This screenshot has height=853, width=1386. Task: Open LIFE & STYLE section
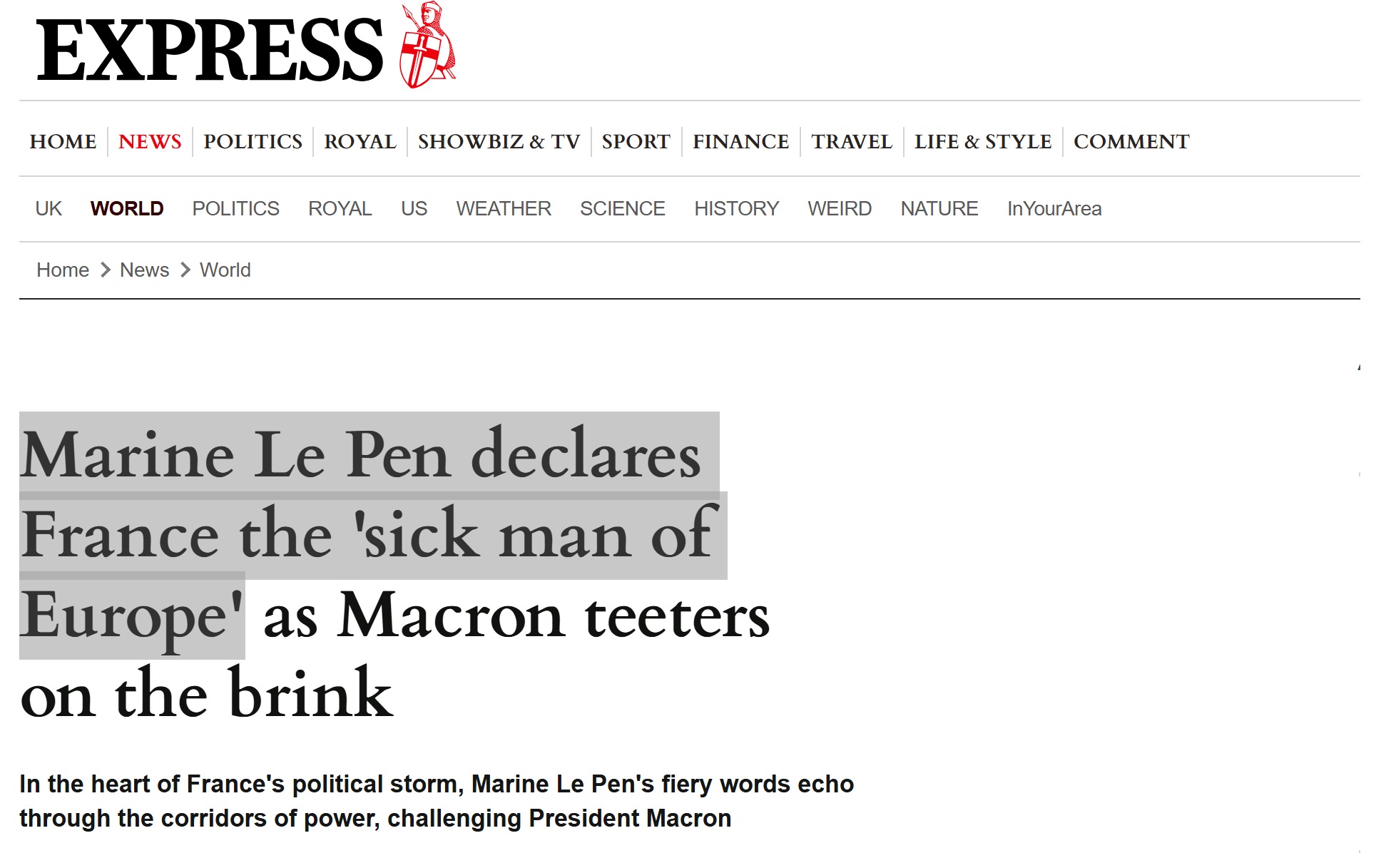[x=983, y=141]
